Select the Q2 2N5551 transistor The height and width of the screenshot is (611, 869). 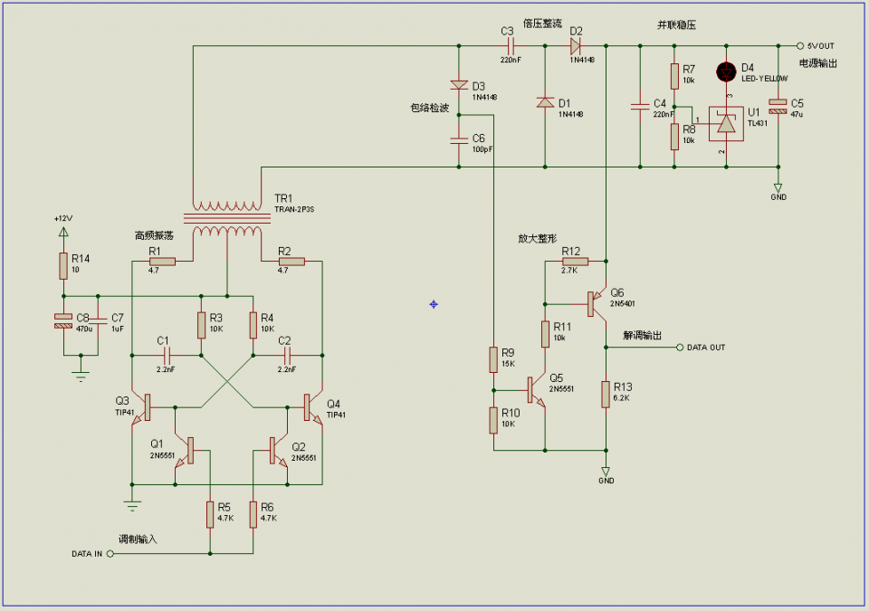(x=274, y=450)
